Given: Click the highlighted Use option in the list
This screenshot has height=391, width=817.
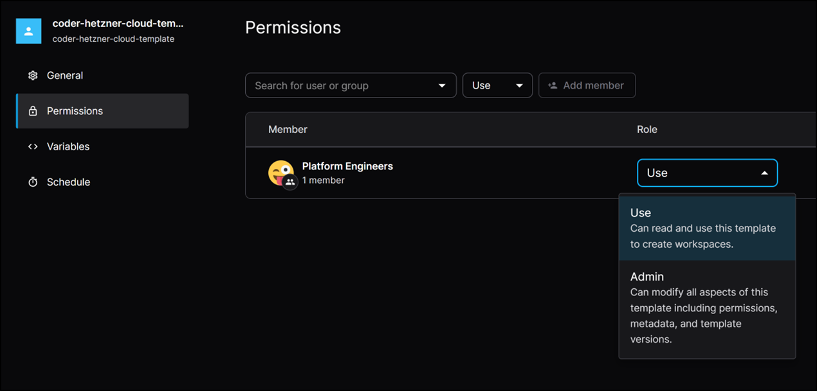Looking at the screenshot, I should 641,213.
